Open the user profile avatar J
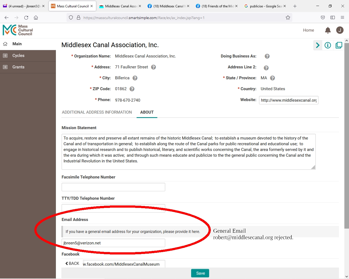 (x=340, y=30)
